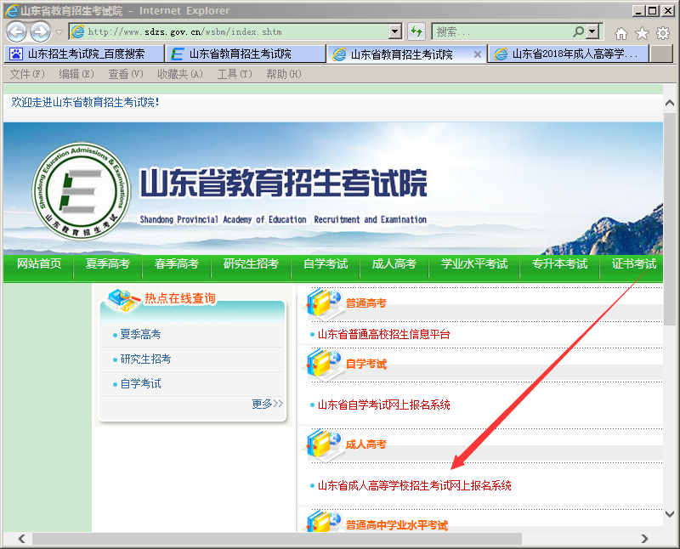680x549 pixels.
Task: Open the 文件(F) menu
Action: coord(27,74)
